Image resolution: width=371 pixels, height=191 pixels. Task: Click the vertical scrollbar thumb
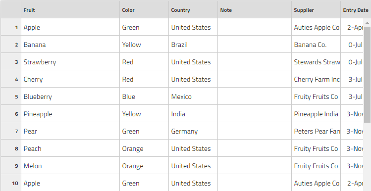point(367,74)
